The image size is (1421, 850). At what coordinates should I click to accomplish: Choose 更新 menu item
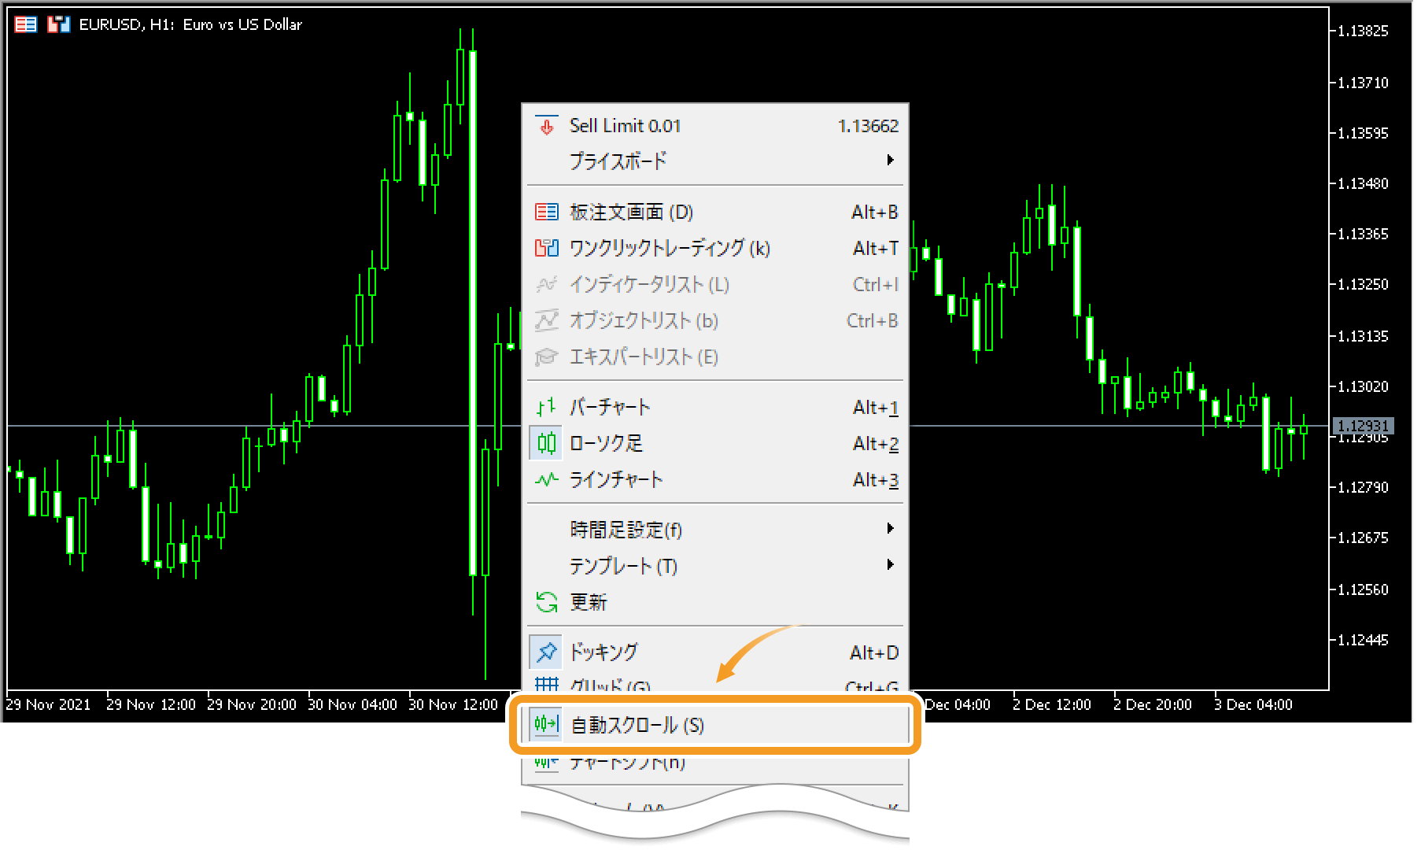coord(715,602)
